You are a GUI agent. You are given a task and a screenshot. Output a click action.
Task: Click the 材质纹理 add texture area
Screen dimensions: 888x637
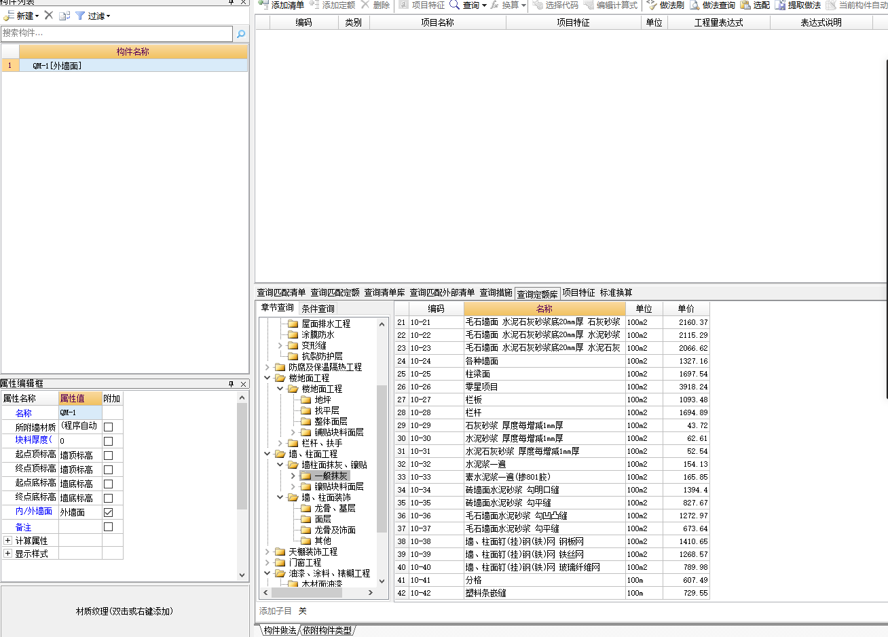(x=125, y=611)
